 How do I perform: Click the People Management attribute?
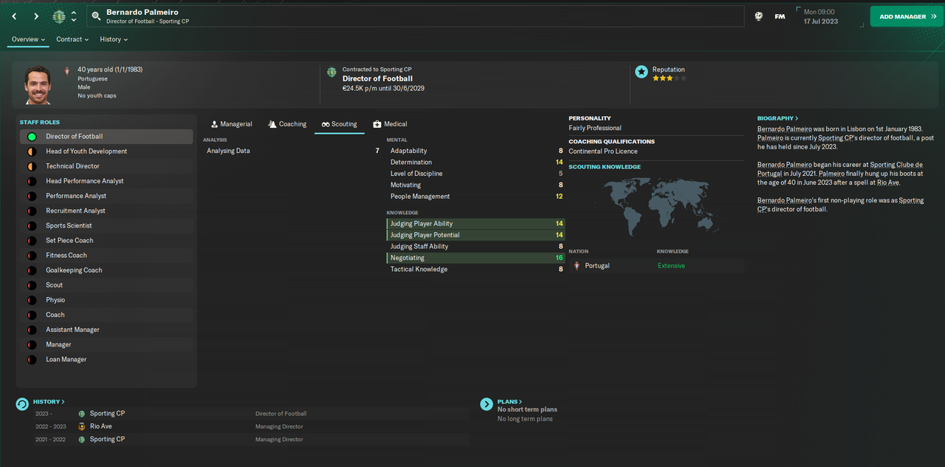[475, 197]
